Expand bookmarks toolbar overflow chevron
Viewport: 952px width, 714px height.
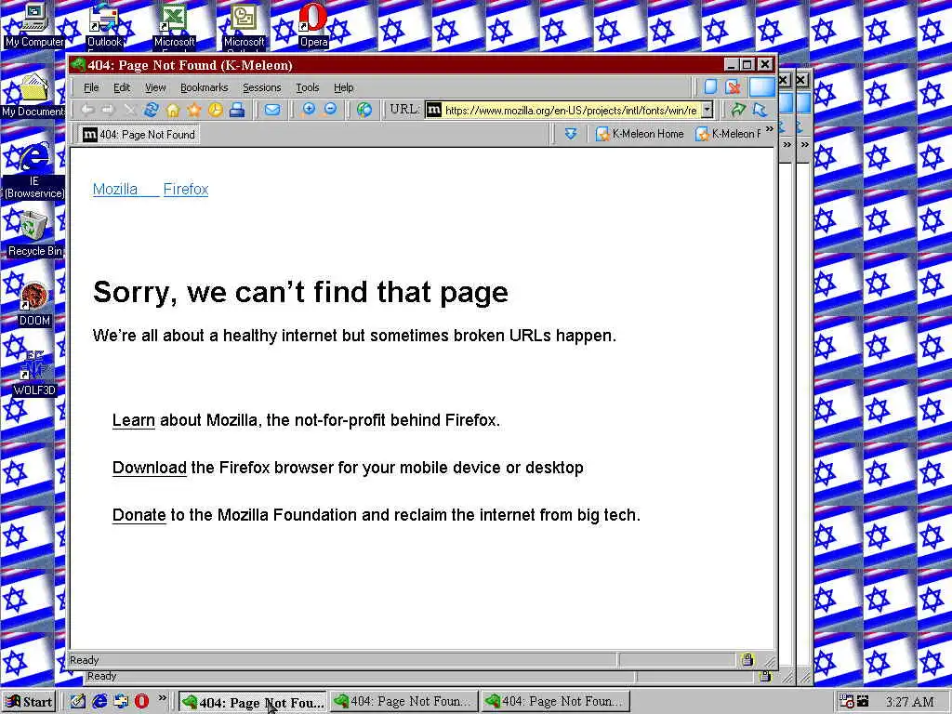click(770, 128)
